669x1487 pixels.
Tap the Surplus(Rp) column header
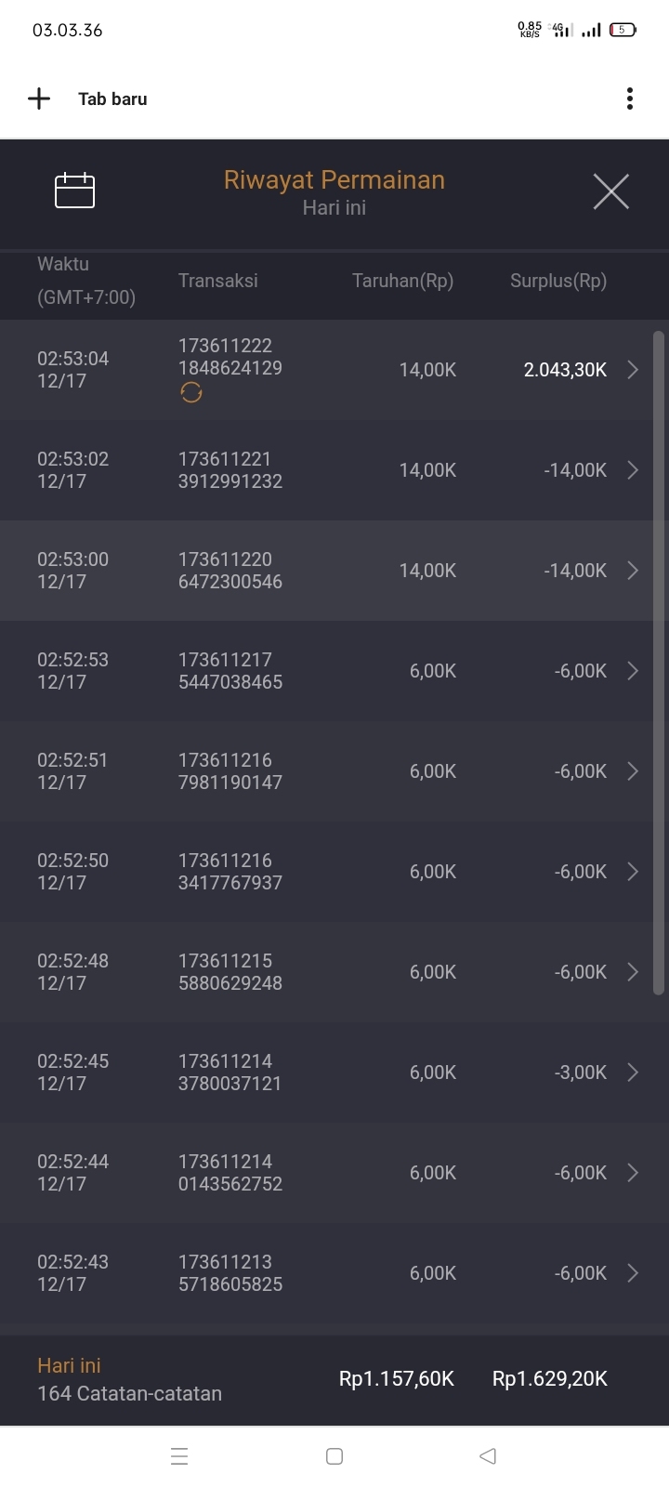(557, 281)
